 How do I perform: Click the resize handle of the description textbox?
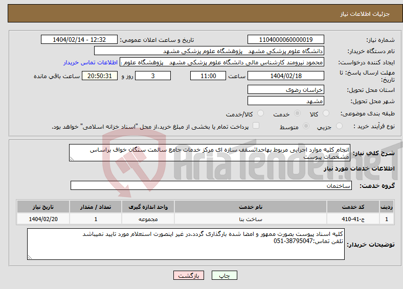coord(72,159)
